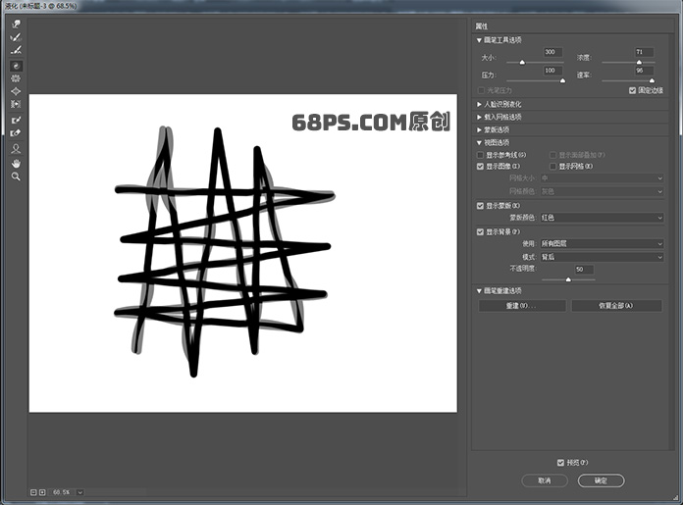Adjust the 压力 pressure slider
Screen dimensions: 683x505
(x=562, y=81)
